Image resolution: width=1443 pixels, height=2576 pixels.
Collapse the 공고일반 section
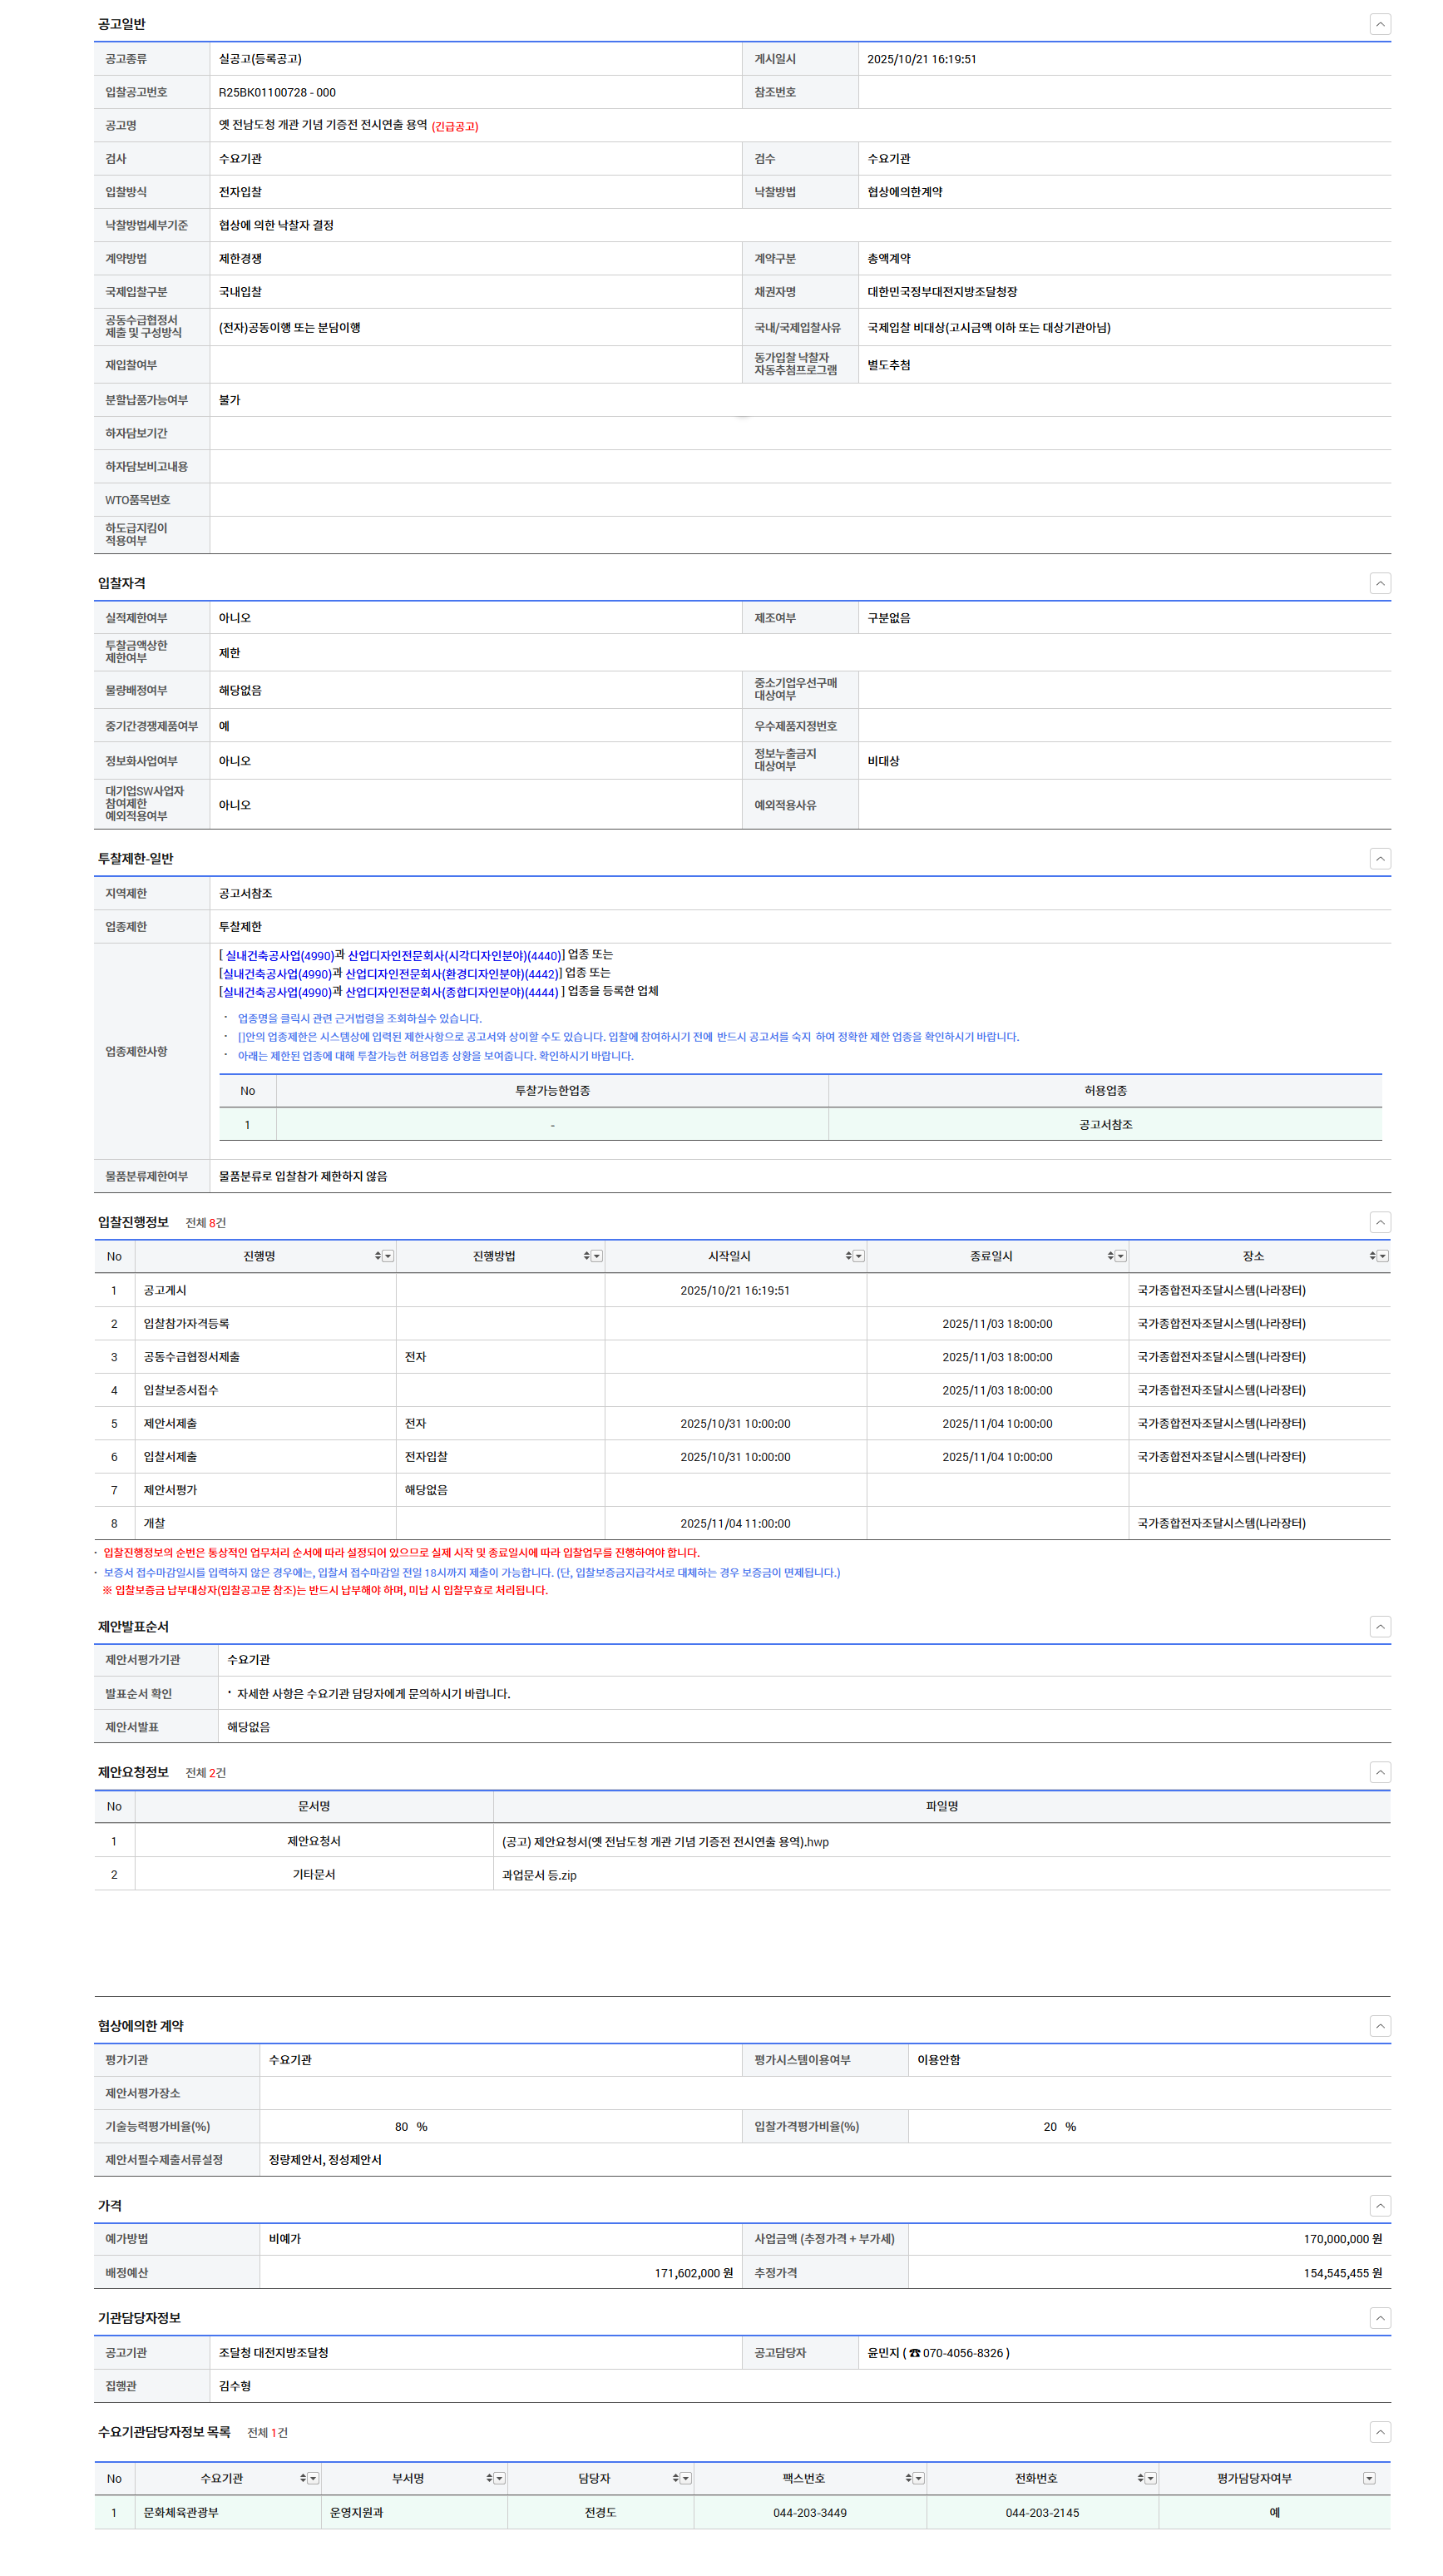point(1379,24)
